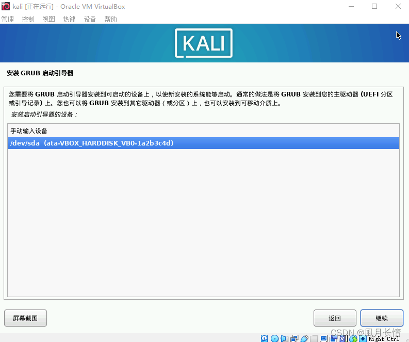Open the 控制 menu
The height and width of the screenshot is (342, 409).
point(28,19)
